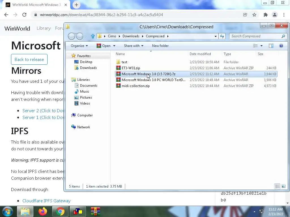Viewport: 290px width, 217px height.
Task: Sort by Type column header
Action: tap(238, 54)
